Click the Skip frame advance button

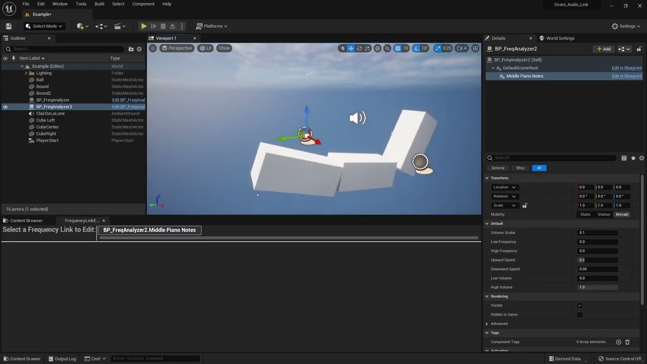pyautogui.click(x=154, y=26)
